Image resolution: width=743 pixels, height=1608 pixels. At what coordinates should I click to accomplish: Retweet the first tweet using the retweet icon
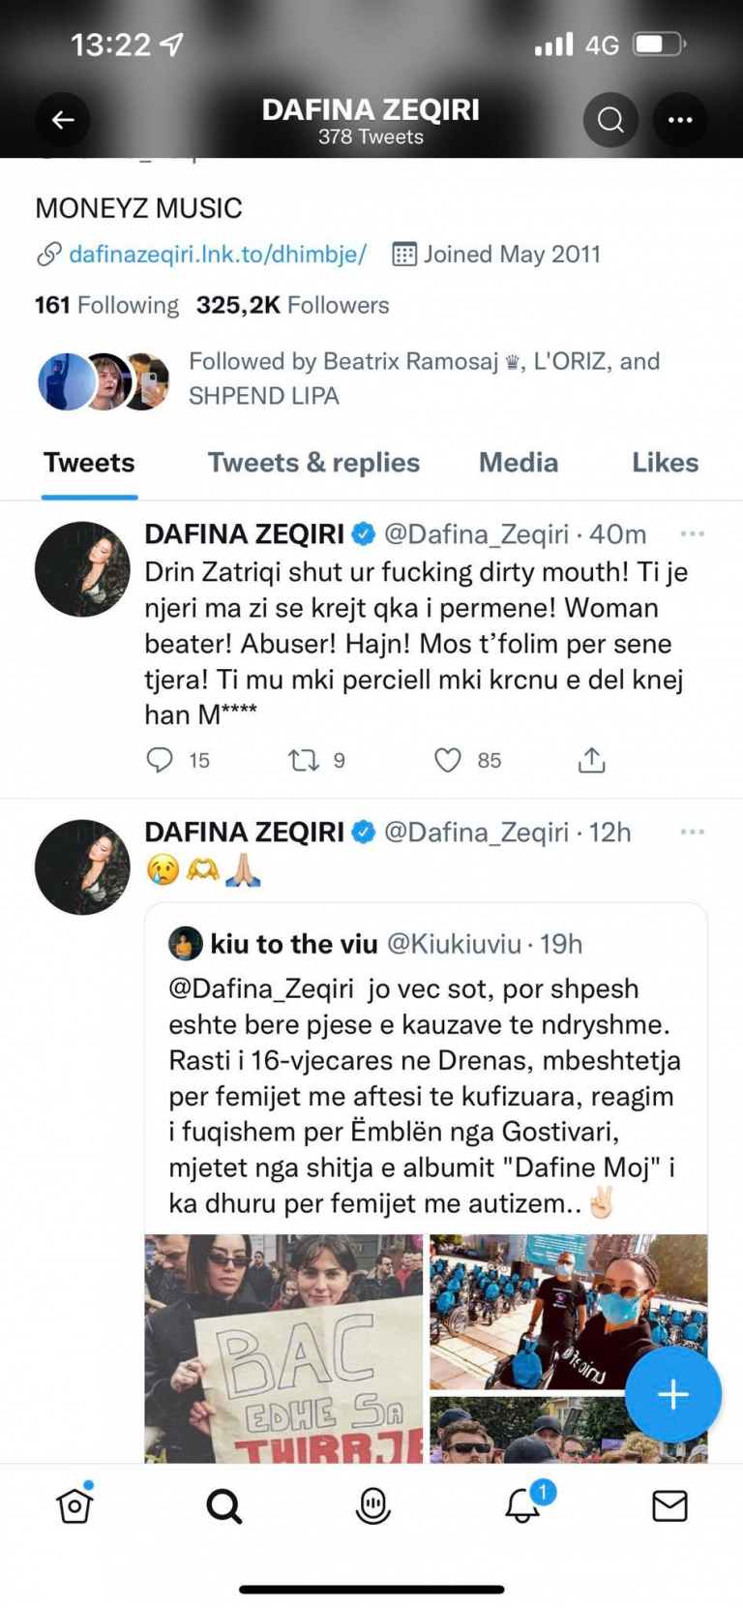[301, 760]
